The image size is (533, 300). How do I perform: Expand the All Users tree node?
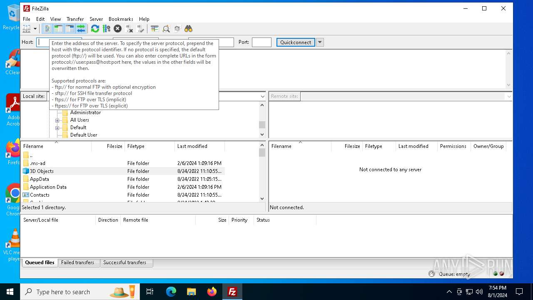pos(57,120)
